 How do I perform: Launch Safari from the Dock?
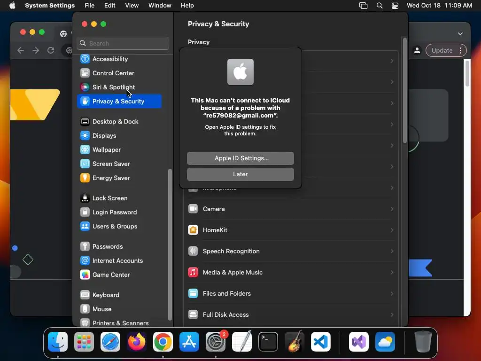(110, 342)
